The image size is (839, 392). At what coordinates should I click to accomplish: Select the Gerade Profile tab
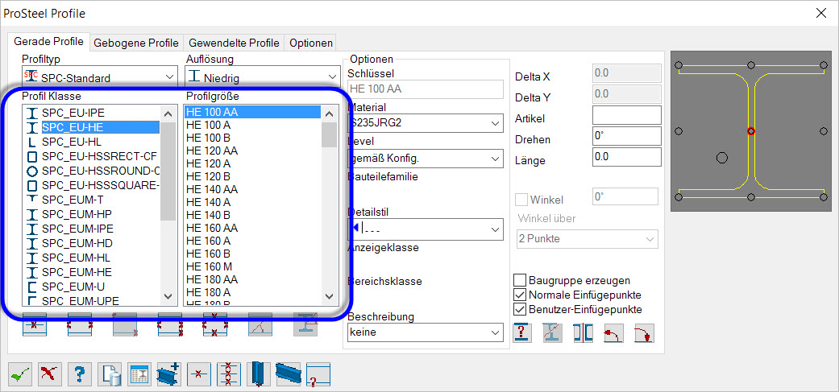point(48,42)
